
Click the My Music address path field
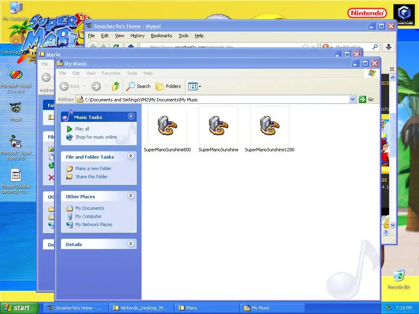point(213,100)
